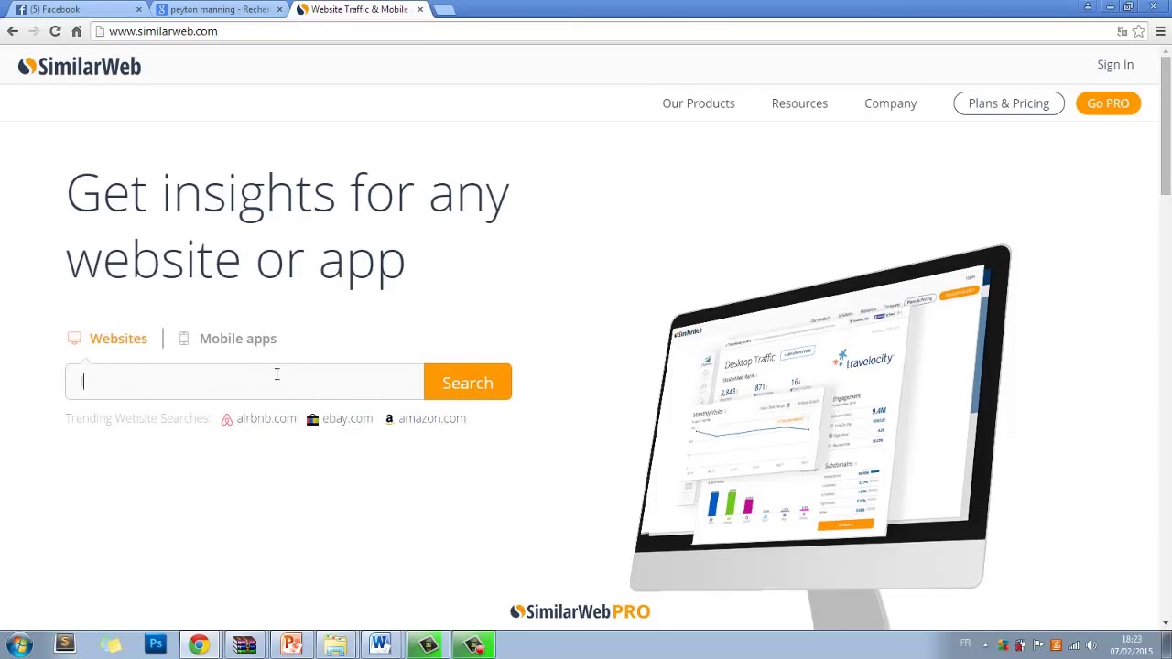Click the phone icon beside Mobile apps
Screen dimensions: 1172x659
coord(183,339)
